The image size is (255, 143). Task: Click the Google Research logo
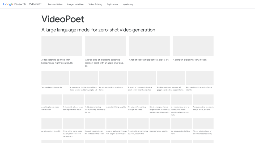(x=15, y=4)
